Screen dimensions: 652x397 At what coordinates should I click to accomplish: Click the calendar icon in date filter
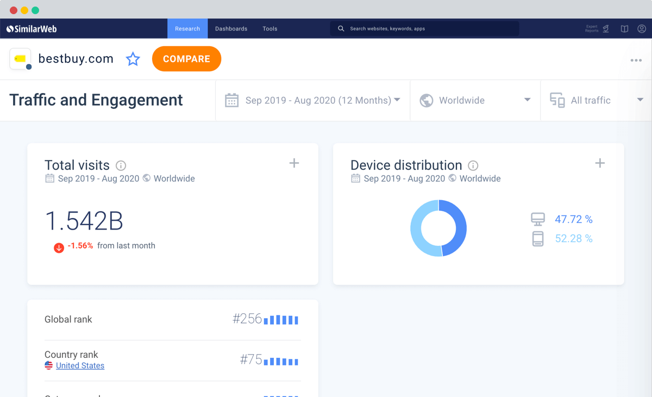point(232,100)
